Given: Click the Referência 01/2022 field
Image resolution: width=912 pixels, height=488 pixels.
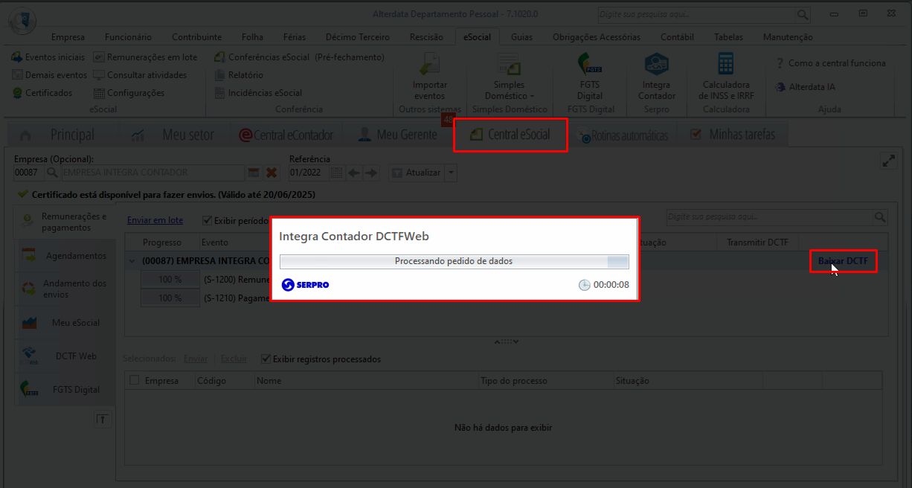Looking at the screenshot, I should tap(309, 173).
